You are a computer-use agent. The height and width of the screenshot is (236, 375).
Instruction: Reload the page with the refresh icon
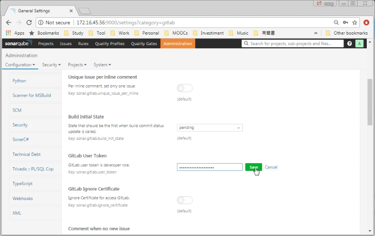(29, 23)
